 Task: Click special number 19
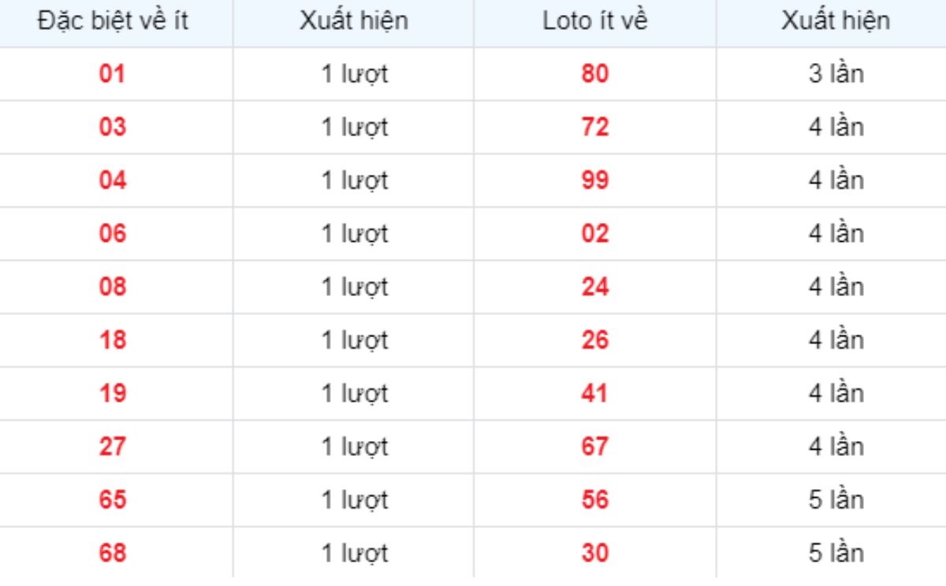pos(112,393)
